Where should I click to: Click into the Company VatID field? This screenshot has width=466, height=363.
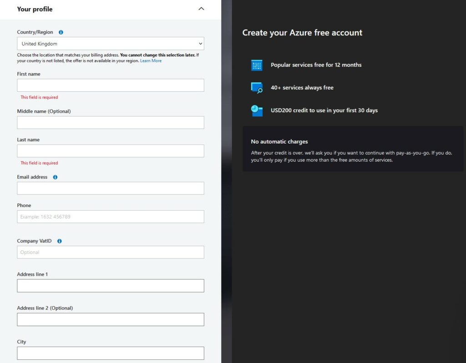click(111, 252)
